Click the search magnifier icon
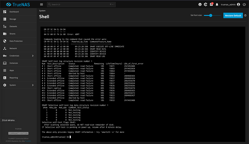The width and height of the screenshot is (249, 144). (49, 4)
